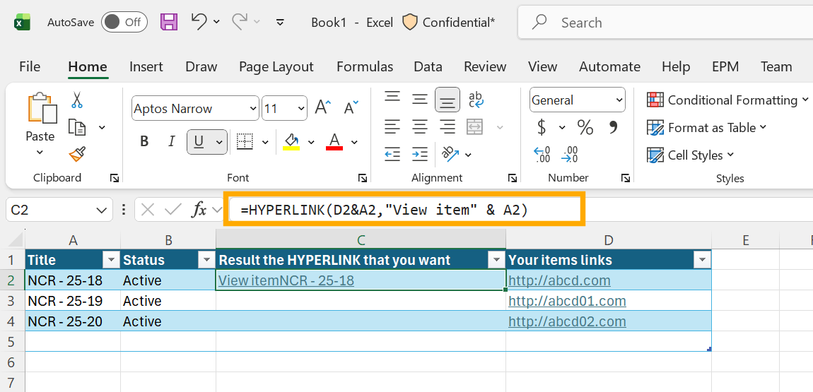Viewport: 813px width, 392px height.
Task: Open the Page Layout tab
Action: coord(276,67)
